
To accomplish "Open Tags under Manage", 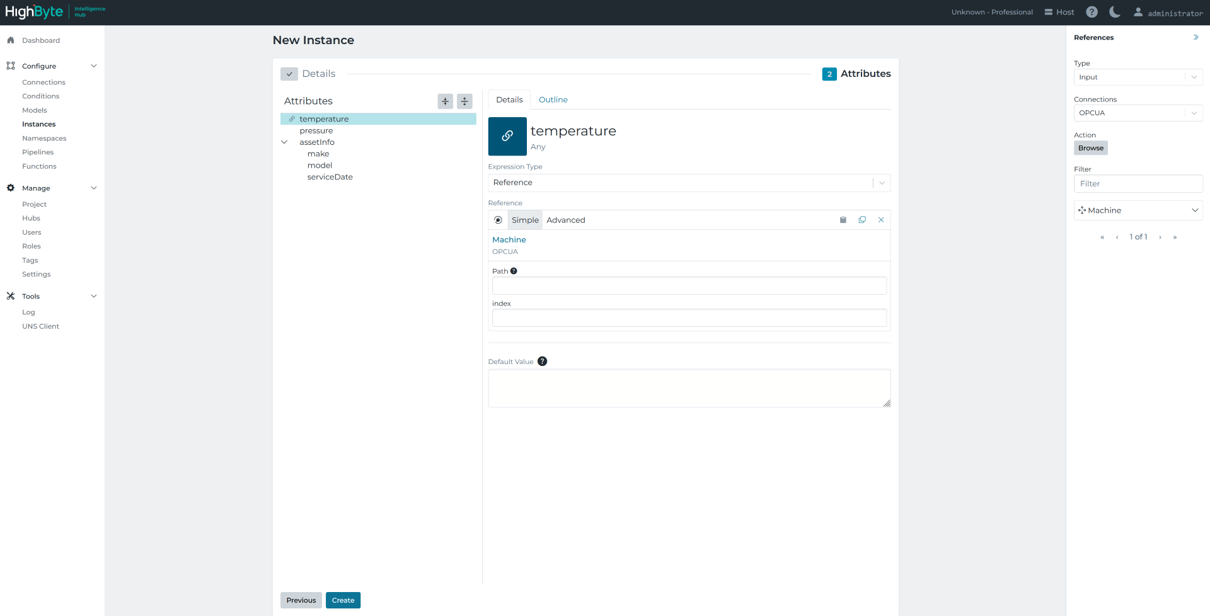I will [x=30, y=260].
